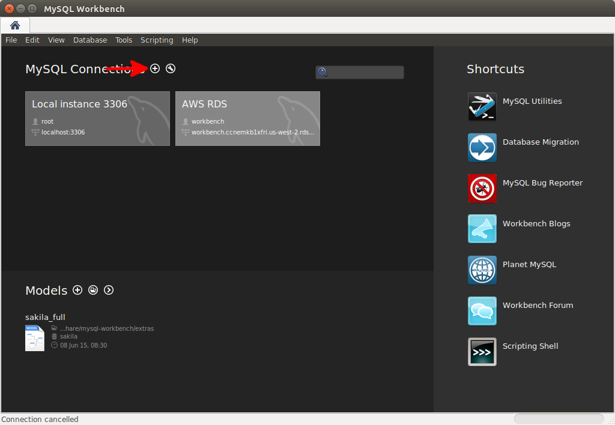Image resolution: width=615 pixels, height=425 pixels.
Task: Click the Connection cancelled status message
Action: coord(40,420)
